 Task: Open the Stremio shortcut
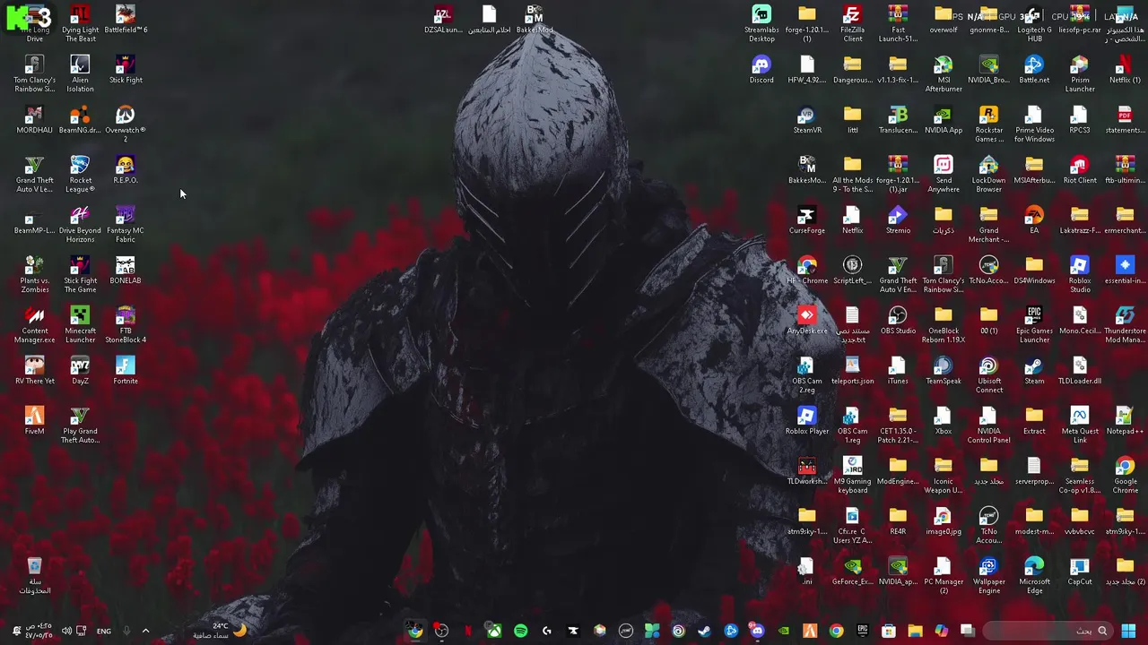click(x=898, y=221)
